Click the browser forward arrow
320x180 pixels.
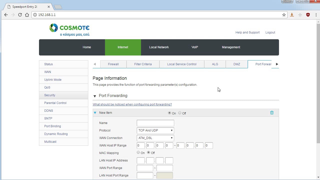pyautogui.click(x=13, y=15)
